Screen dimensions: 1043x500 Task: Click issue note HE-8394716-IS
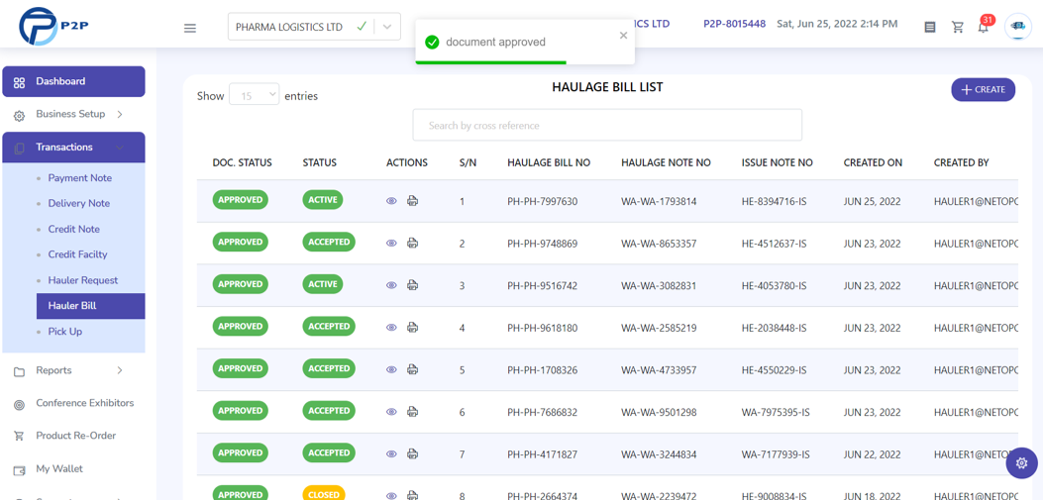(774, 201)
